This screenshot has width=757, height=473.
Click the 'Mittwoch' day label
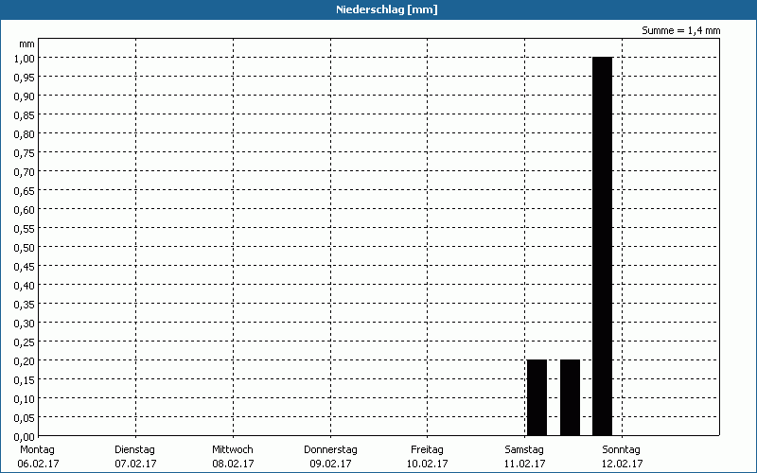tap(232, 449)
